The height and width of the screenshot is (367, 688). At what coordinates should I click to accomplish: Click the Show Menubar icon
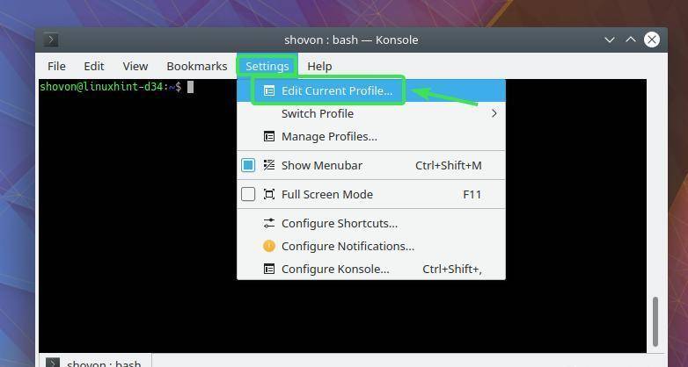[269, 165]
